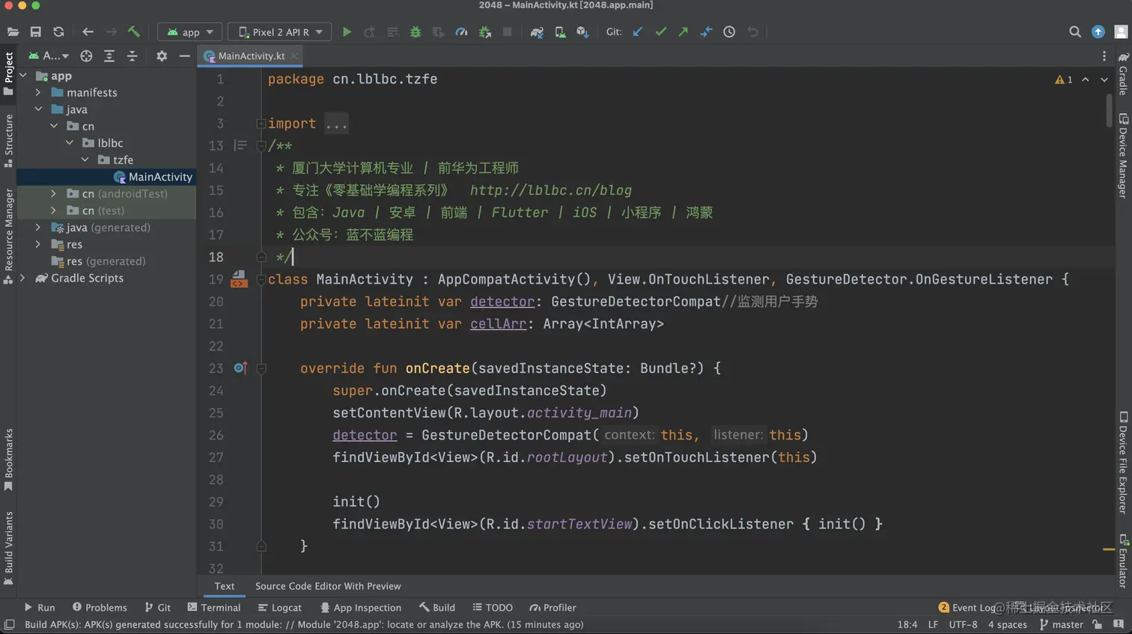The height and width of the screenshot is (634, 1132).
Task: Click the warning count indicator in editor
Action: coord(1063,79)
